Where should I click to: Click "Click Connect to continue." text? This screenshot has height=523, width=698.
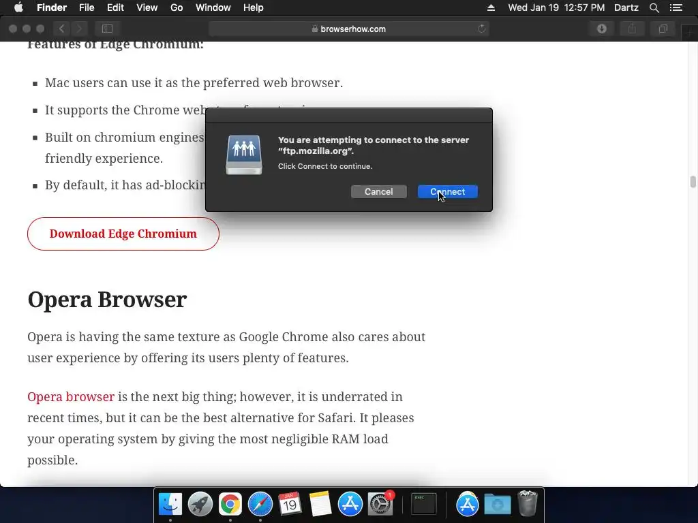pyautogui.click(x=325, y=166)
